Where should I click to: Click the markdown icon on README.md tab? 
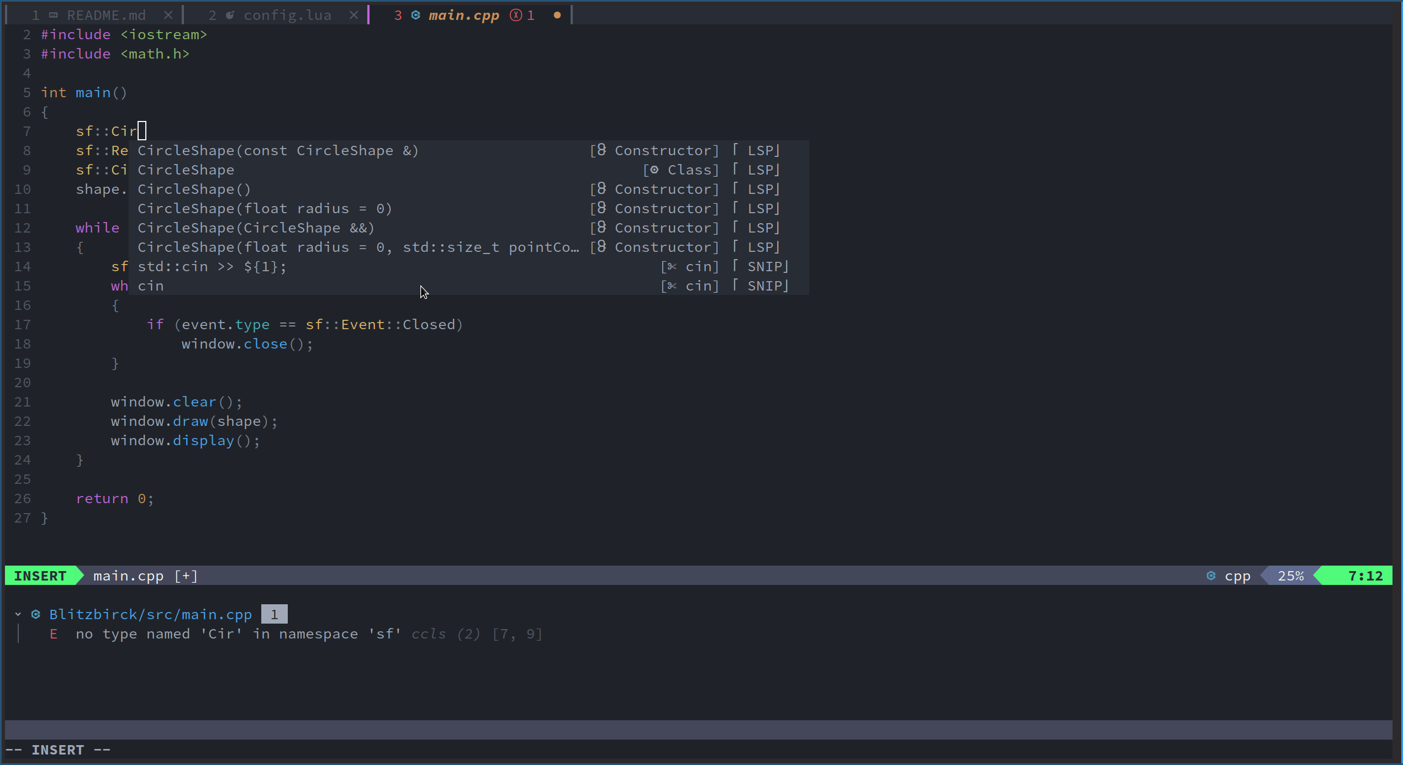point(54,15)
